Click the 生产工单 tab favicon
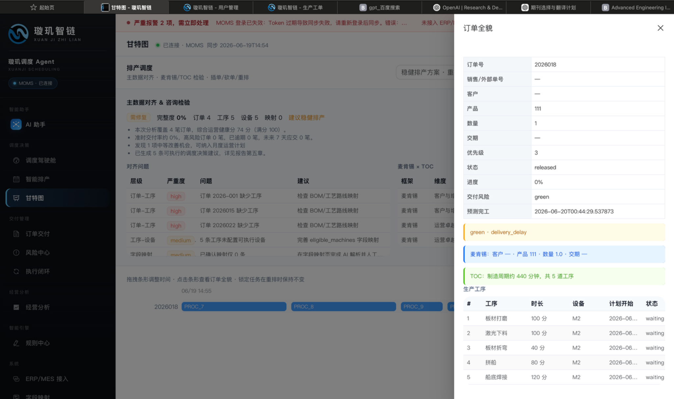The height and width of the screenshot is (399, 674). [271, 7]
